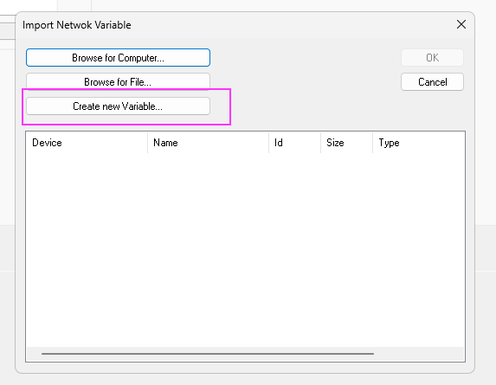The height and width of the screenshot is (385, 496).
Task: Sort list by the Name column header
Action: (208, 143)
